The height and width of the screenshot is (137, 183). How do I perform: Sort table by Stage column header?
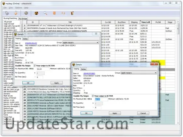point(170,22)
